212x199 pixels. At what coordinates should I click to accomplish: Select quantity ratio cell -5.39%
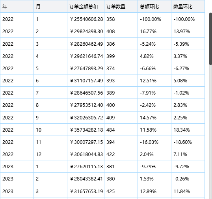(x=188, y=44)
